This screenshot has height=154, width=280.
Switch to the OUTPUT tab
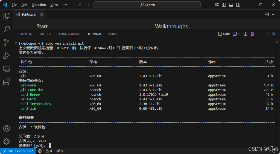coord(45,34)
